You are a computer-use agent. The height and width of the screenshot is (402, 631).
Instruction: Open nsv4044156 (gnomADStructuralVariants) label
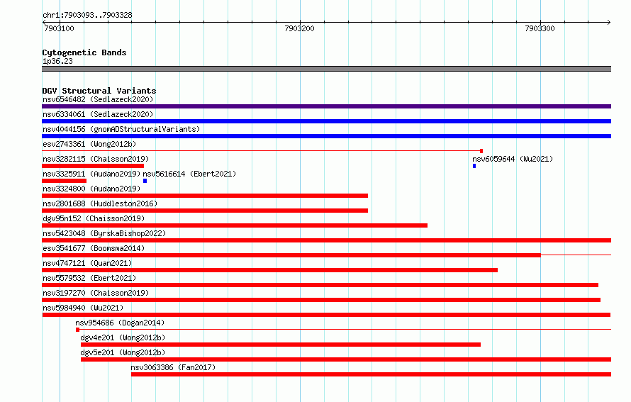[x=121, y=129]
